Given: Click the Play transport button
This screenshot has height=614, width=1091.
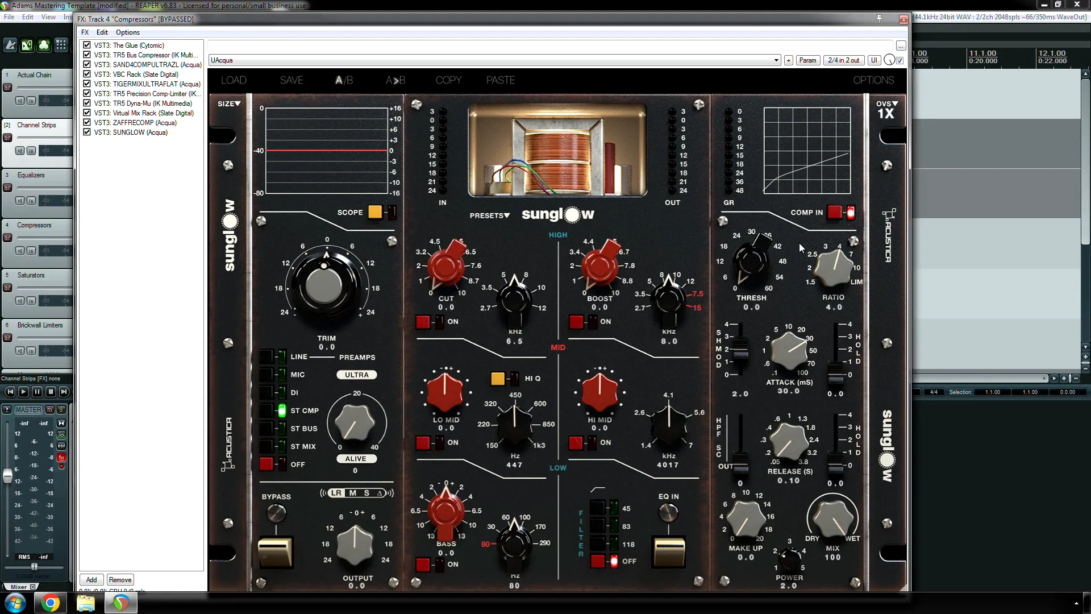Looking at the screenshot, I should [x=23, y=392].
